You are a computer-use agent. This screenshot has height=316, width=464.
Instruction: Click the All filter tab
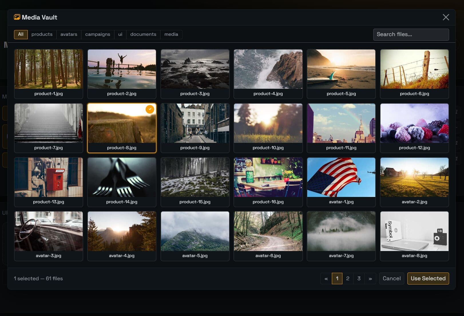(x=21, y=34)
